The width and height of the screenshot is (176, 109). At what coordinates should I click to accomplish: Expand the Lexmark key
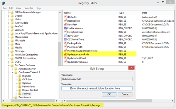(9, 30)
